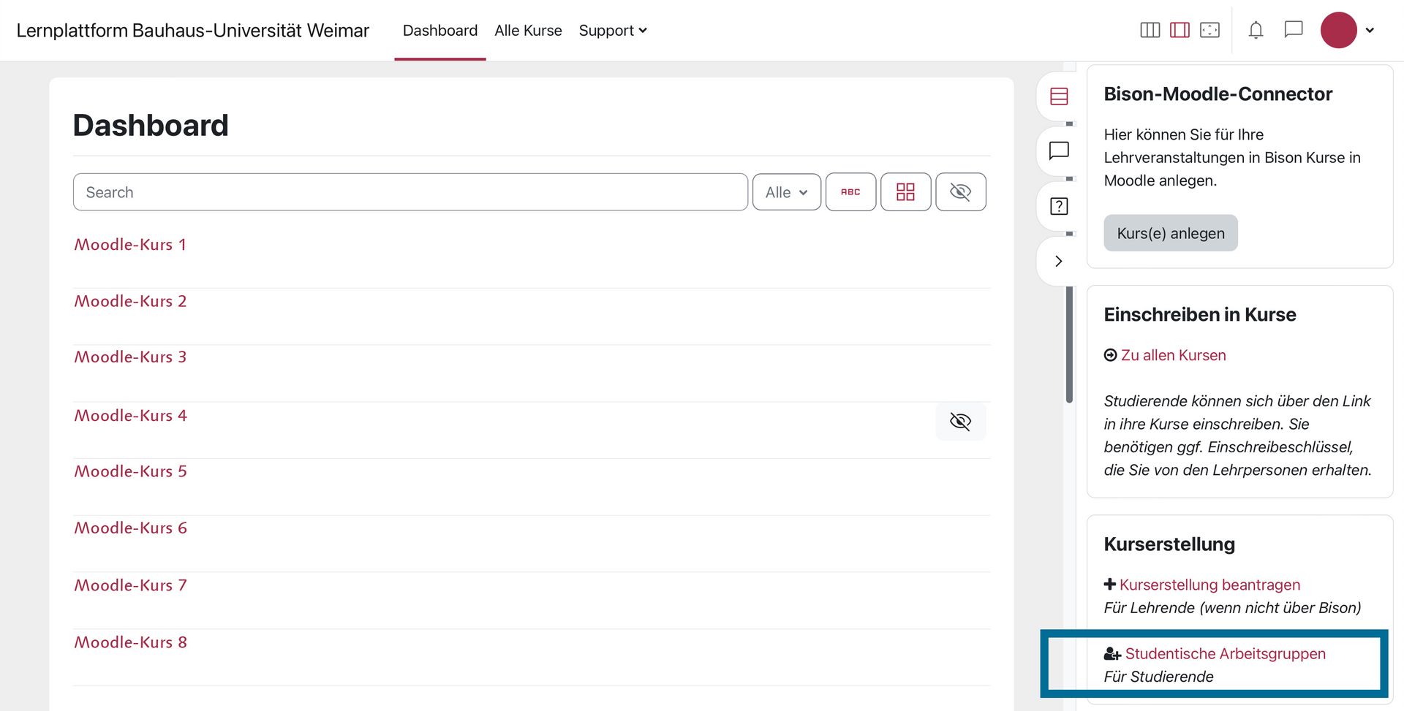Open the messages speech bubble in header
This screenshot has width=1404, height=711.
[x=1294, y=30]
